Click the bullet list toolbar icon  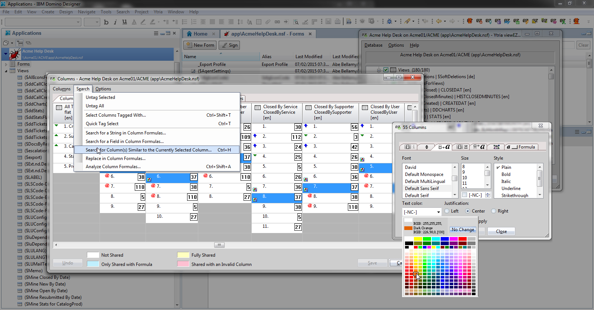click(185, 22)
